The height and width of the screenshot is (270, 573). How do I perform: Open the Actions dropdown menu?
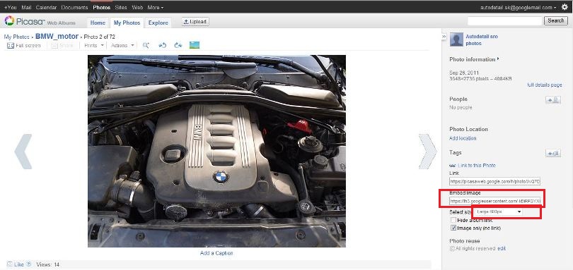[x=122, y=46]
